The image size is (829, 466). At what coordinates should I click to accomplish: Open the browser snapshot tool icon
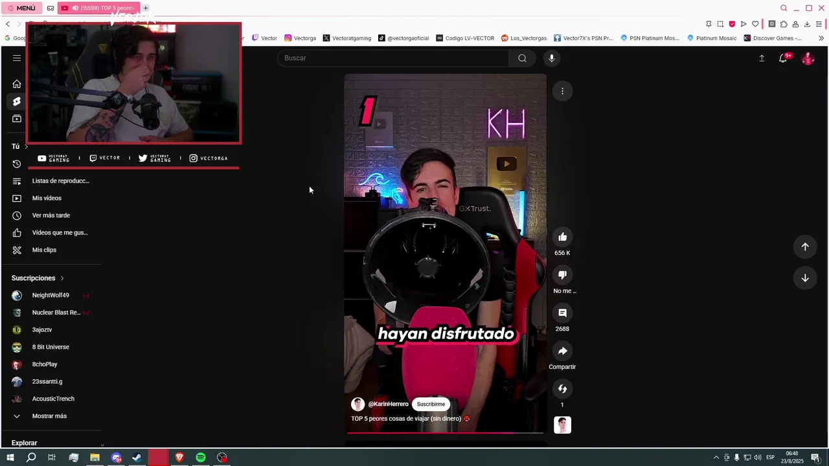pyautogui.click(x=720, y=24)
